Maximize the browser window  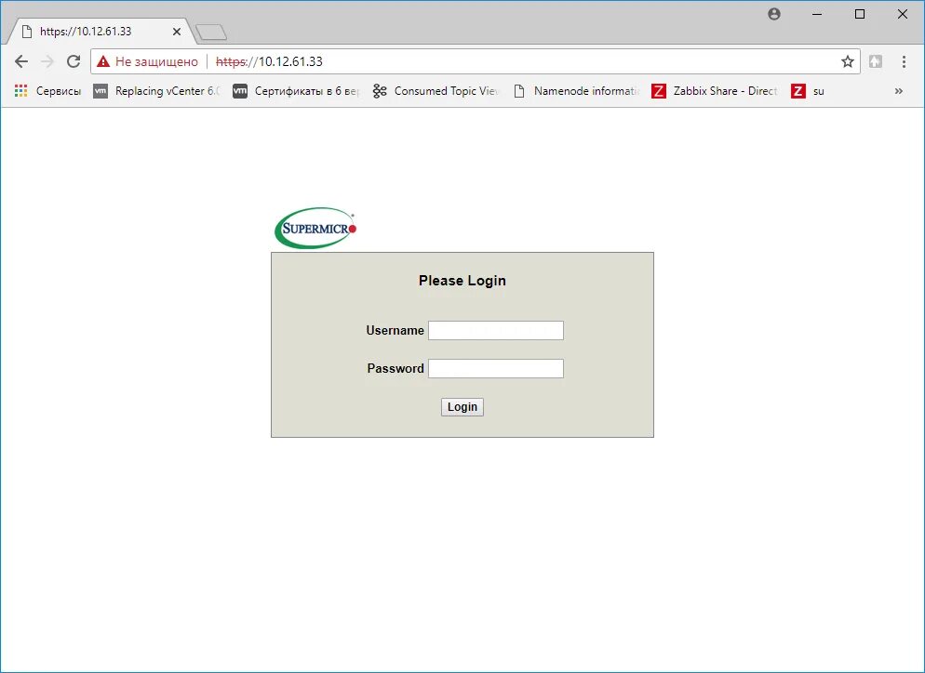860,14
